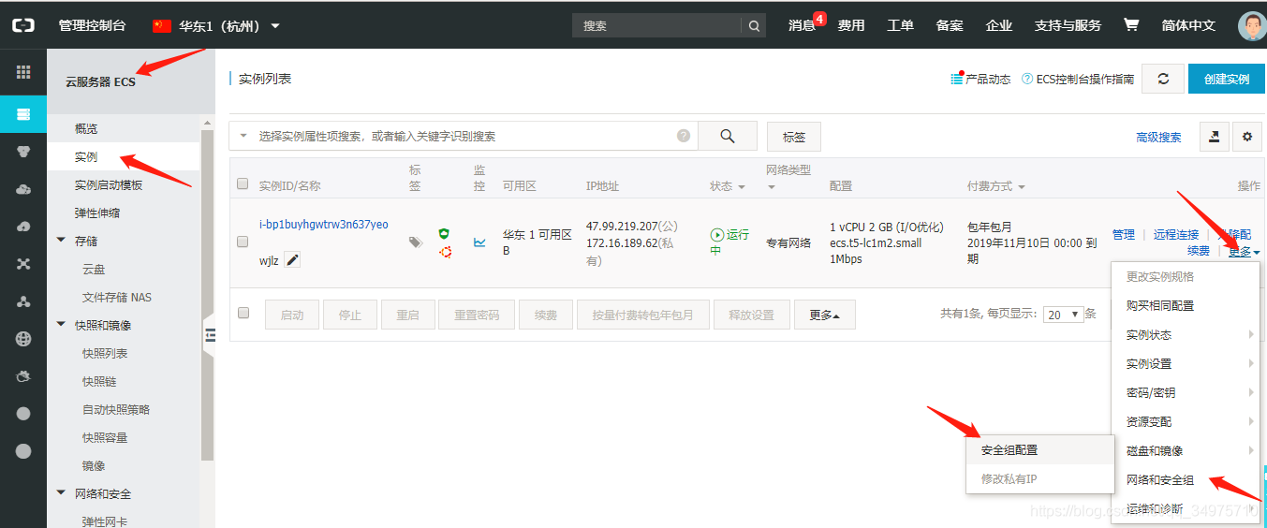Click the 重置密码 batch button
Viewport: 1267px width, 528px height.
pyautogui.click(x=476, y=315)
